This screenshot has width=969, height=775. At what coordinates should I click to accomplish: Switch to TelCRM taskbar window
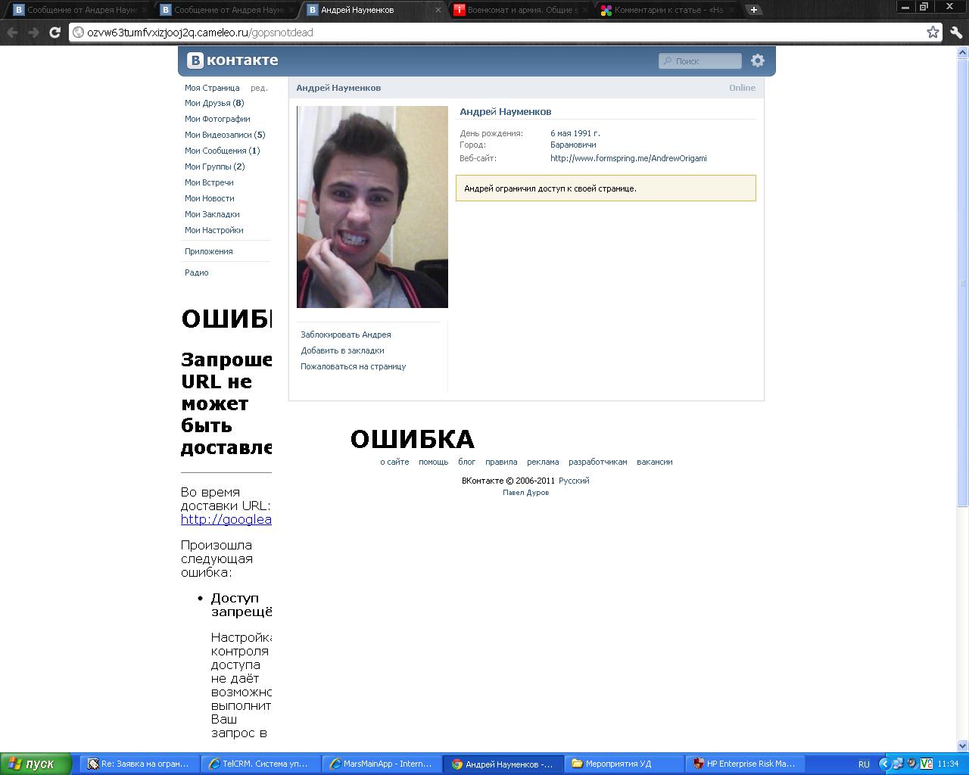pos(260,764)
